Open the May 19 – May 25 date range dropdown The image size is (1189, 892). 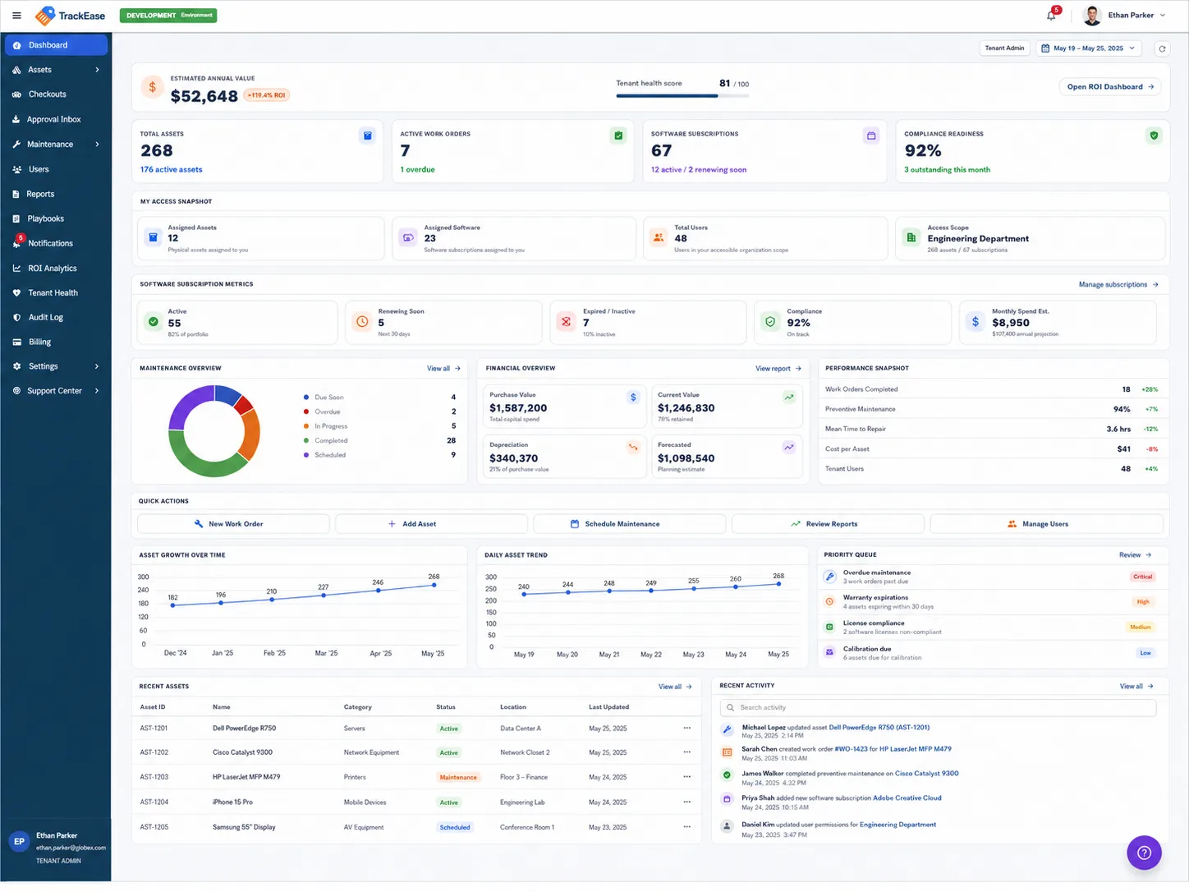(1089, 48)
